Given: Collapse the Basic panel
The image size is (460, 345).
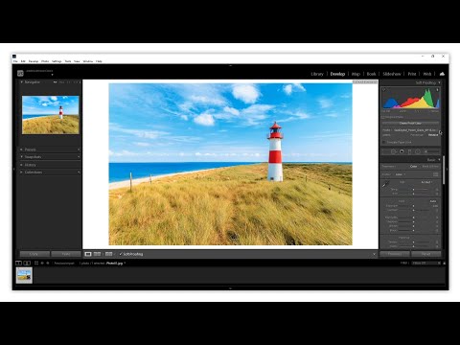Looking at the screenshot, I should pyautogui.click(x=439, y=159).
